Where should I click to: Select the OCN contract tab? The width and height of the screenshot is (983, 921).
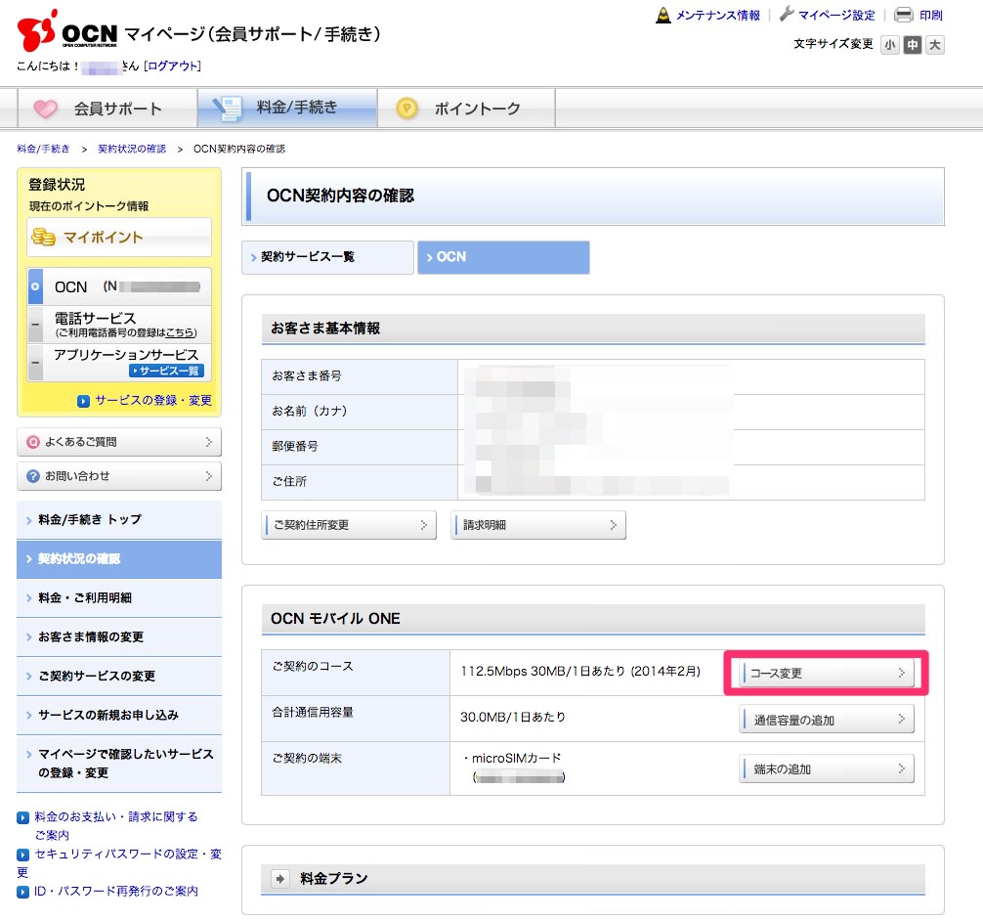503,257
